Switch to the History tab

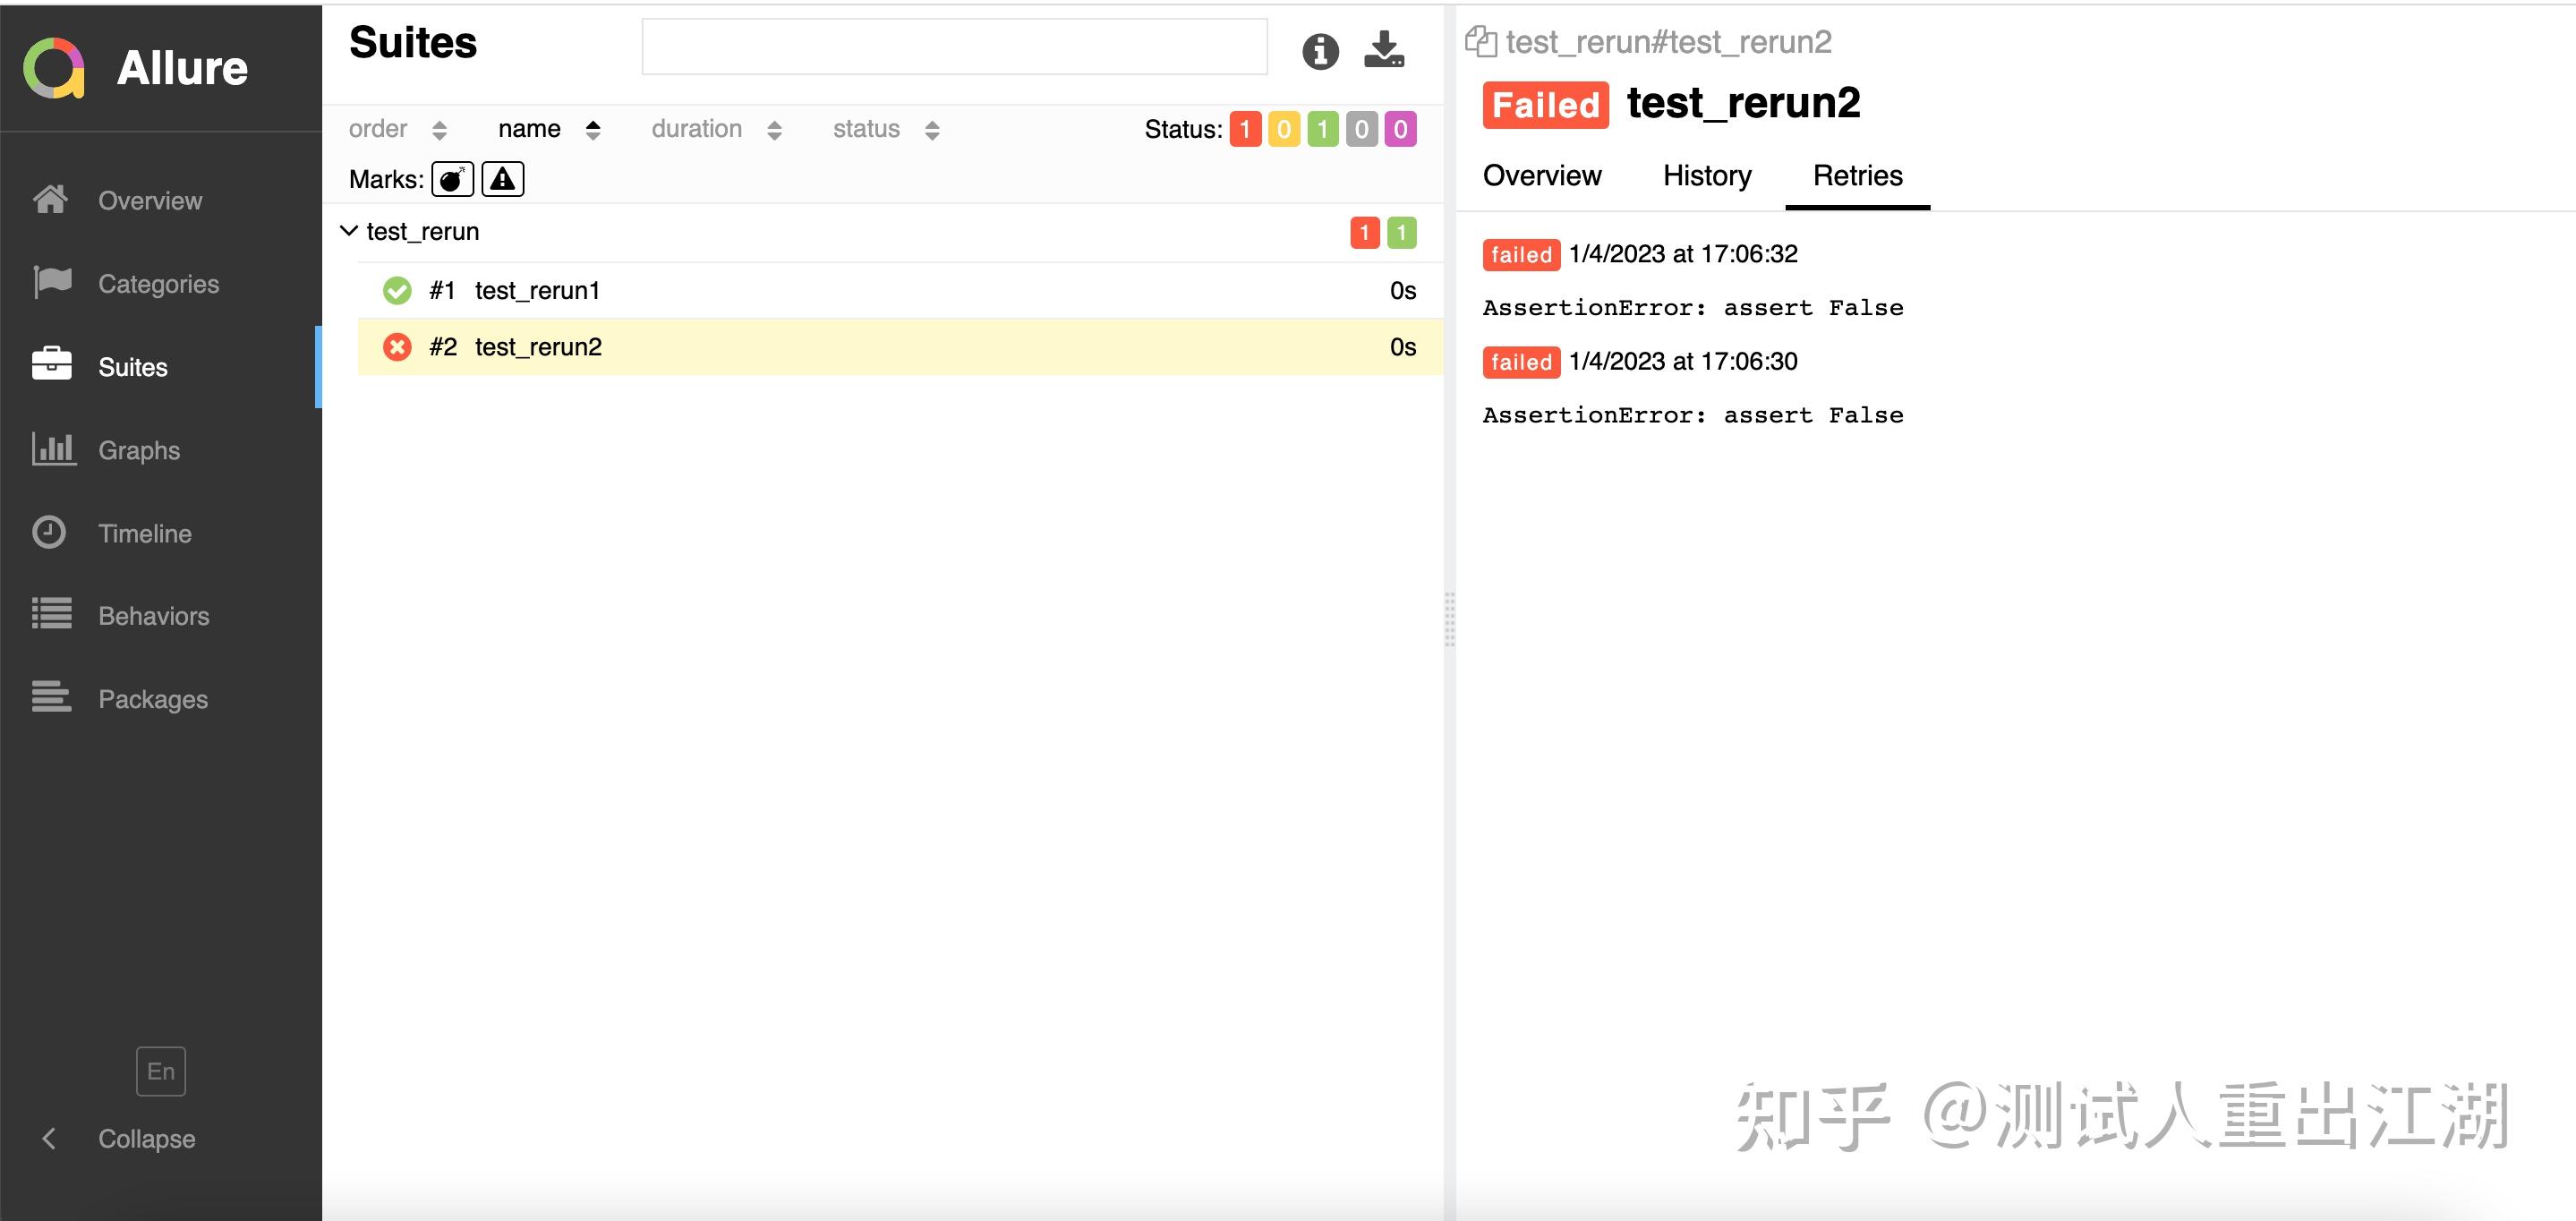[1707, 176]
